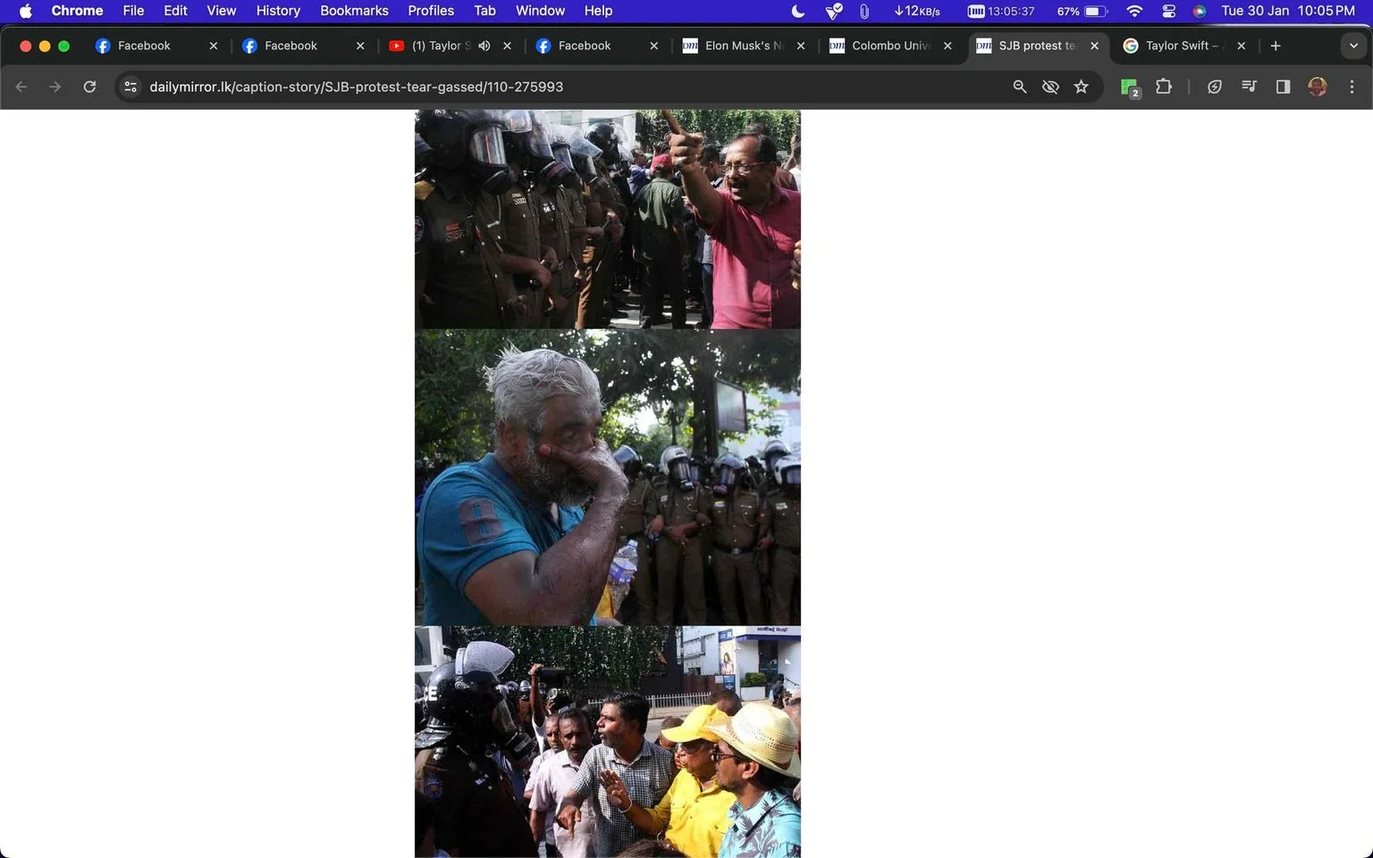Open Control Center
This screenshot has height=858, width=1373.
coord(1168,11)
